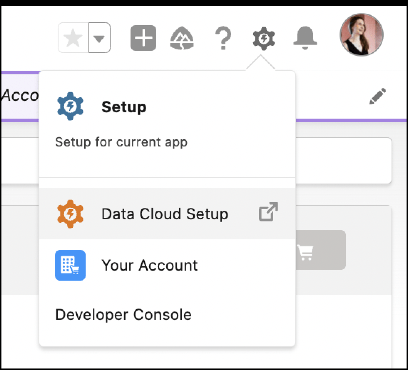Open the notifications bell
Viewport: 408px width, 370px height.
(305, 38)
